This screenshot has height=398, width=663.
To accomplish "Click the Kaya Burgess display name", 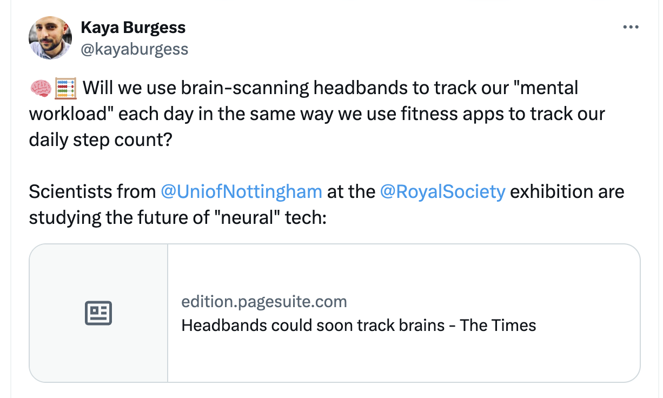I will click(133, 27).
